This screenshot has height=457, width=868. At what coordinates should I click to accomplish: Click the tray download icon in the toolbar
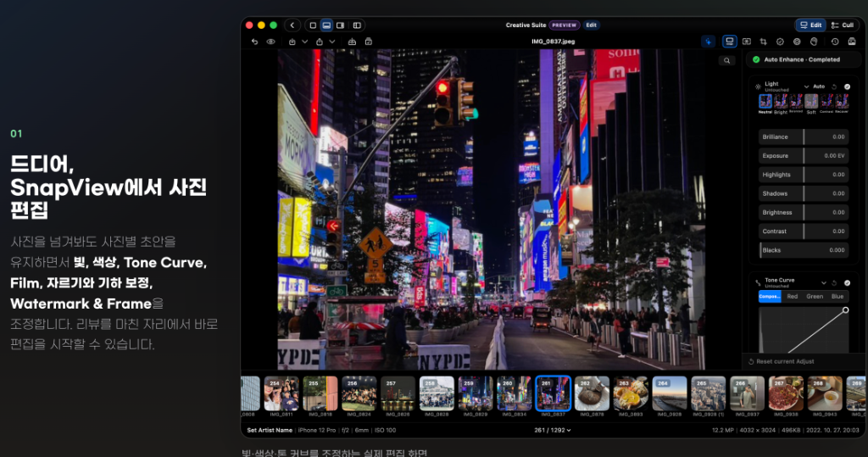(x=352, y=42)
